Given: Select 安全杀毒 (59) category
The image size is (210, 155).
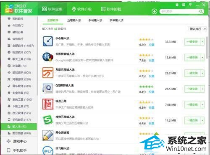Looking at the screenshot, I should [x=19, y=93].
